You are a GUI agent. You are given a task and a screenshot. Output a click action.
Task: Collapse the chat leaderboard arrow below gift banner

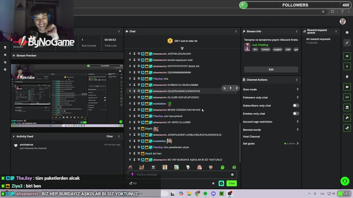point(182,48)
